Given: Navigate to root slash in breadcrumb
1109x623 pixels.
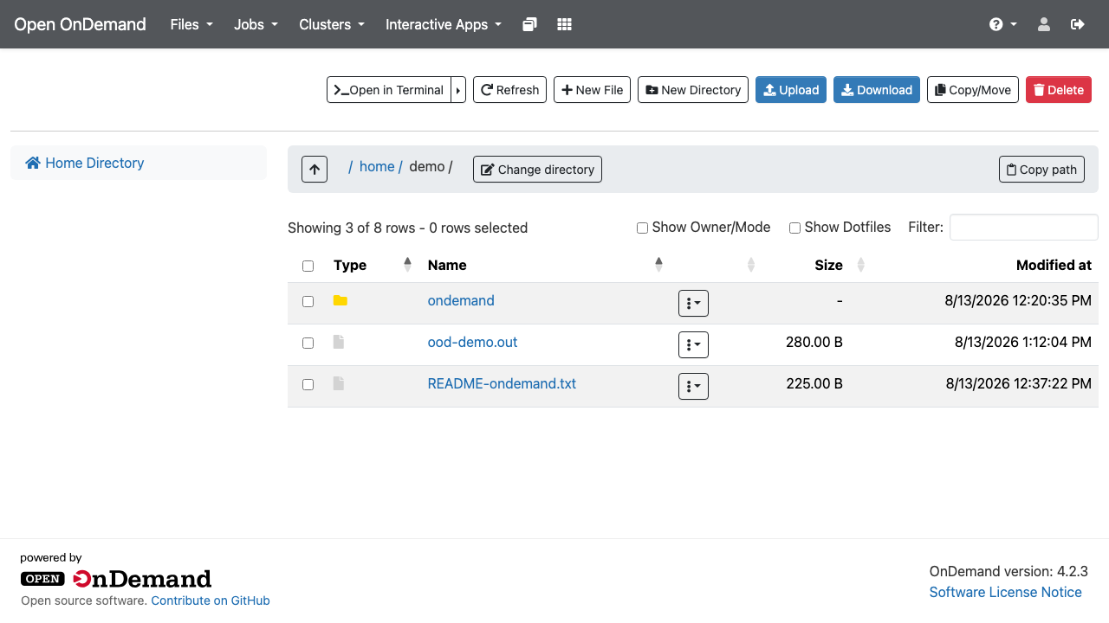Looking at the screenshot, I should click(x=351, y=167).
